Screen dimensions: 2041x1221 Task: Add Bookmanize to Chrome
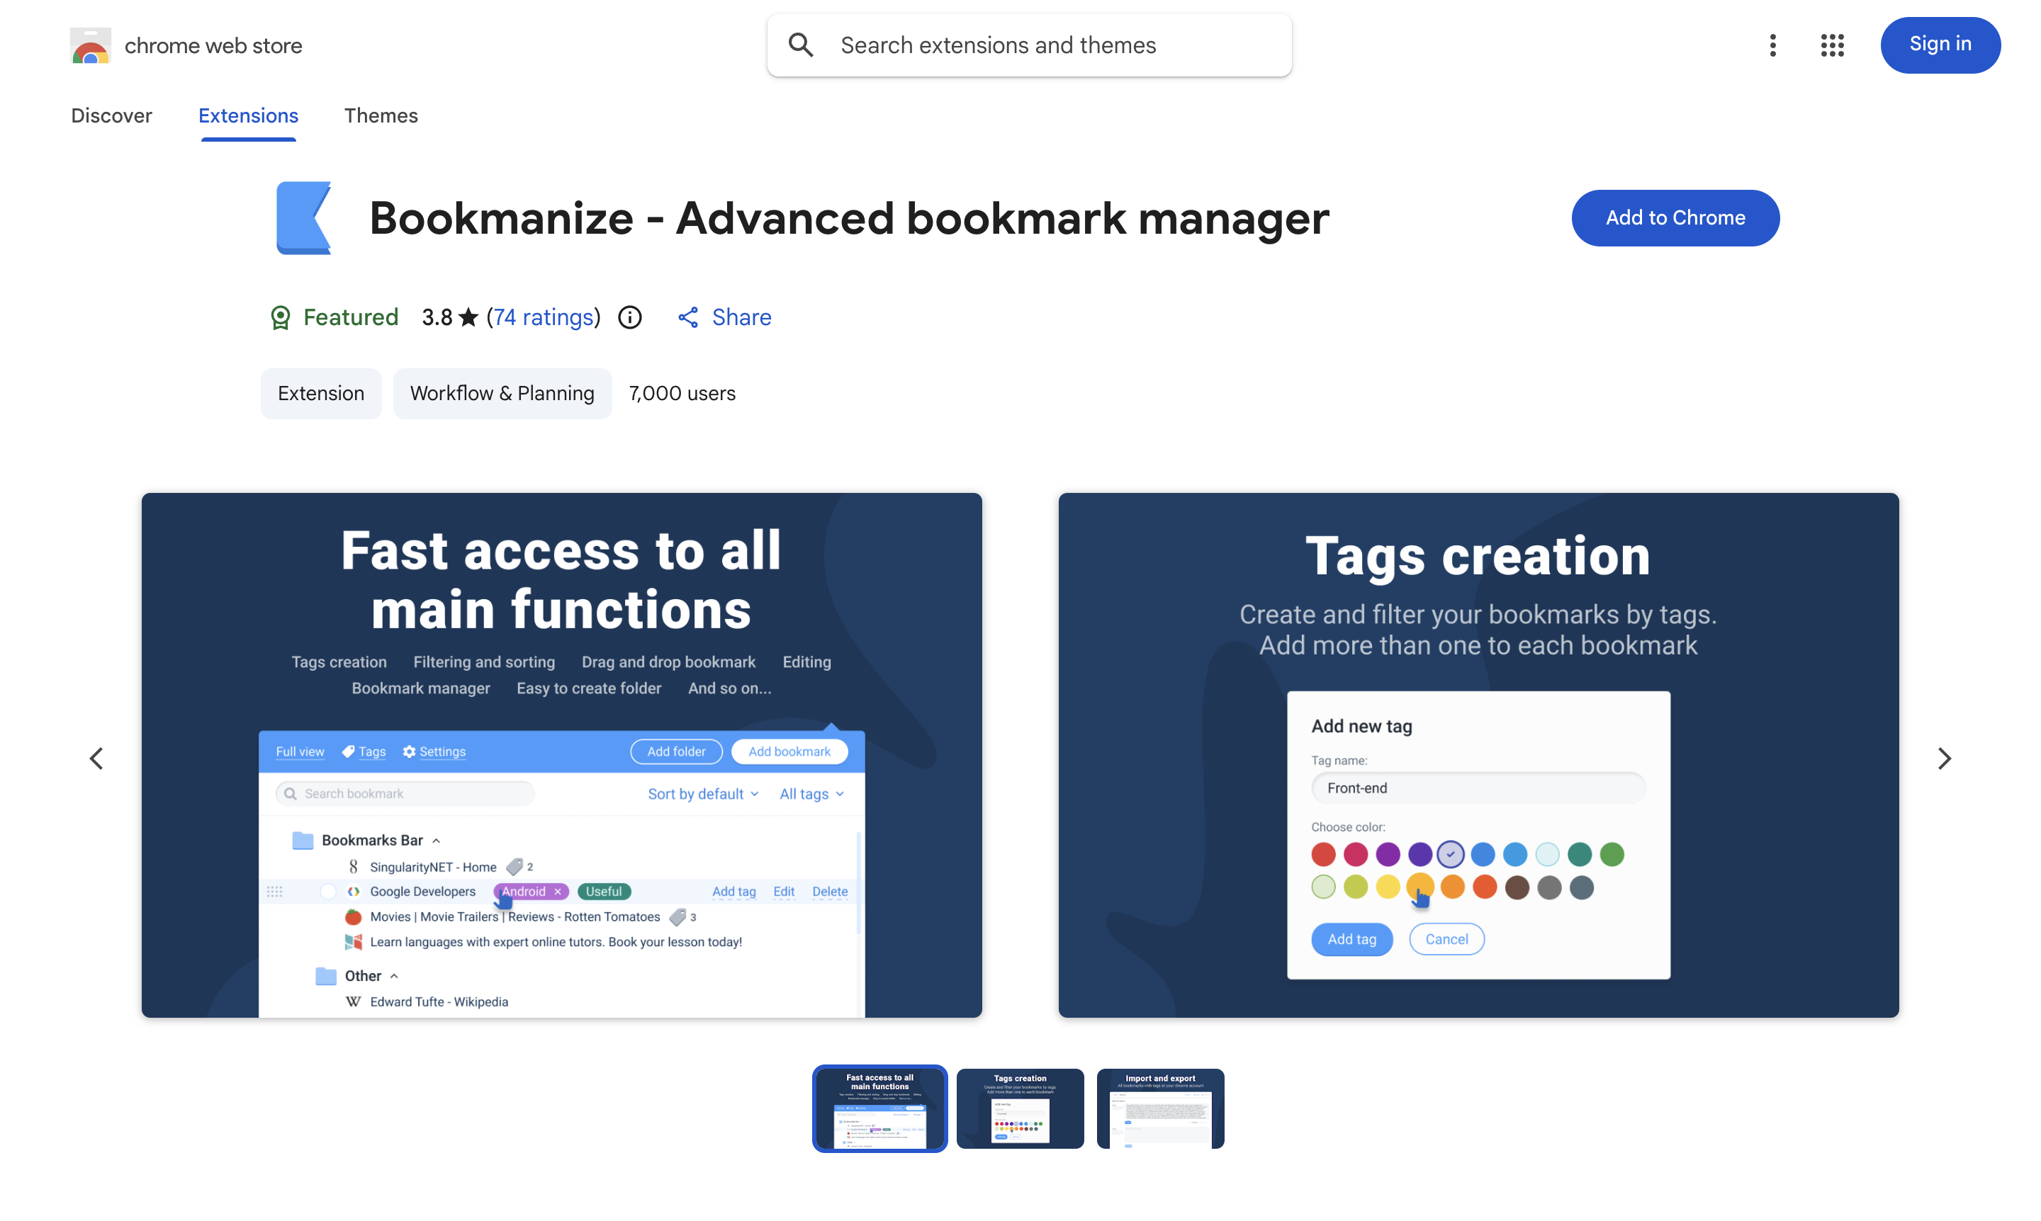point(1675,218)
